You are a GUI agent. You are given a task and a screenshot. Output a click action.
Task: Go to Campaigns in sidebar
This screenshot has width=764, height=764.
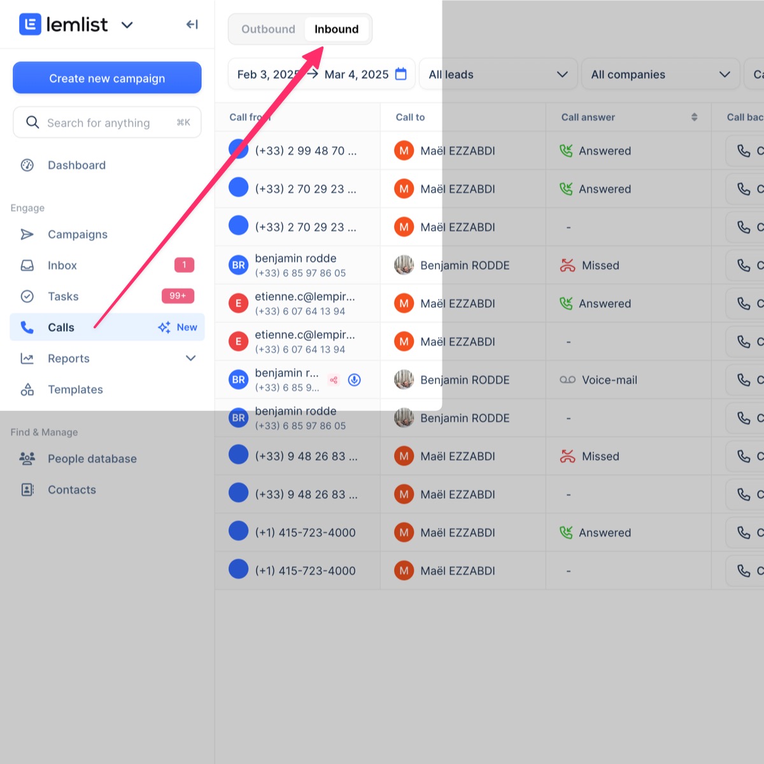(x=77, y=234)
